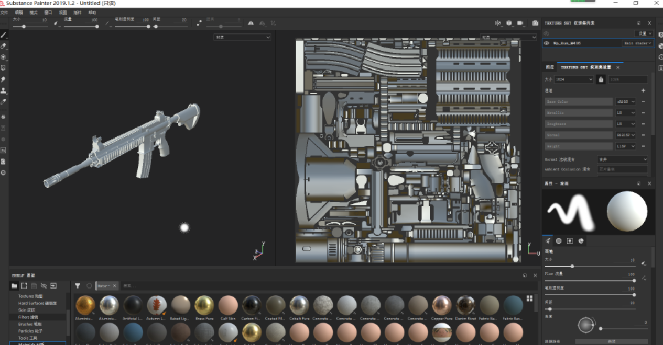663x345 pixels.
Task: Select the Brass Pure material thumbnail
Action: [x=204, y=304]
